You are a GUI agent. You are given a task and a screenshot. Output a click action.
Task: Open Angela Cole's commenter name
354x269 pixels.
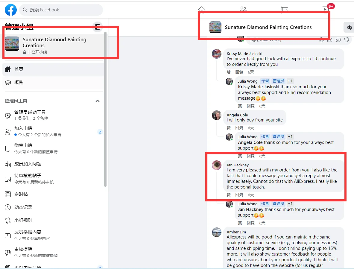pos(237,115)
